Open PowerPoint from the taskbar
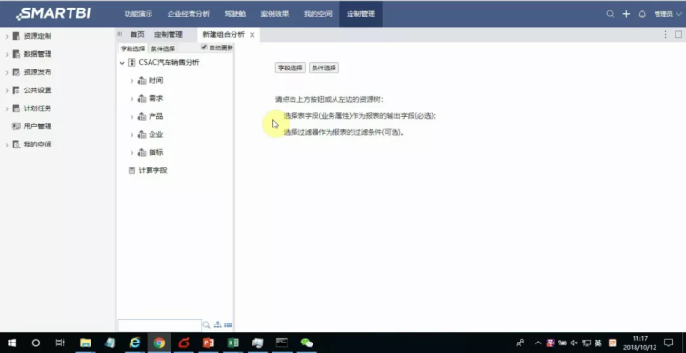This screenshot has height=353, width=686. 209,343
